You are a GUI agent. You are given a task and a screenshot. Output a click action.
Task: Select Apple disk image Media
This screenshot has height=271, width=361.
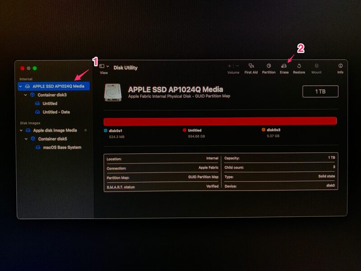click(55, 131)
